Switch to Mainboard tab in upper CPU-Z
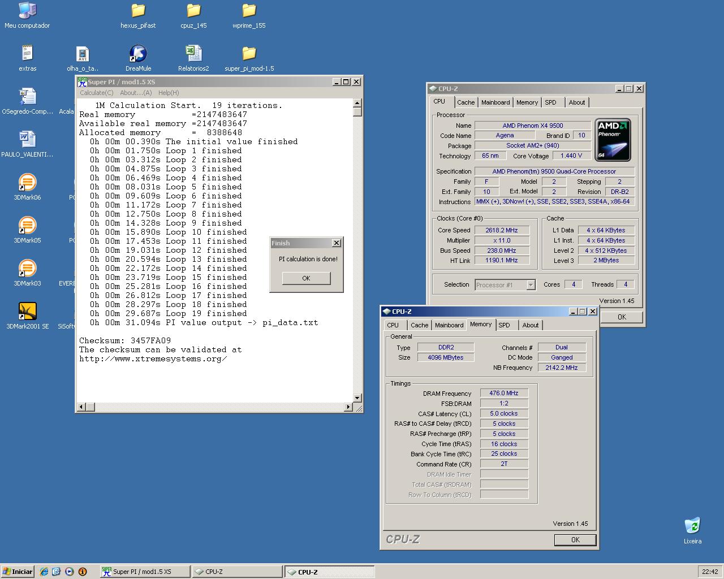The image size is (724, 579). point(495,102)
